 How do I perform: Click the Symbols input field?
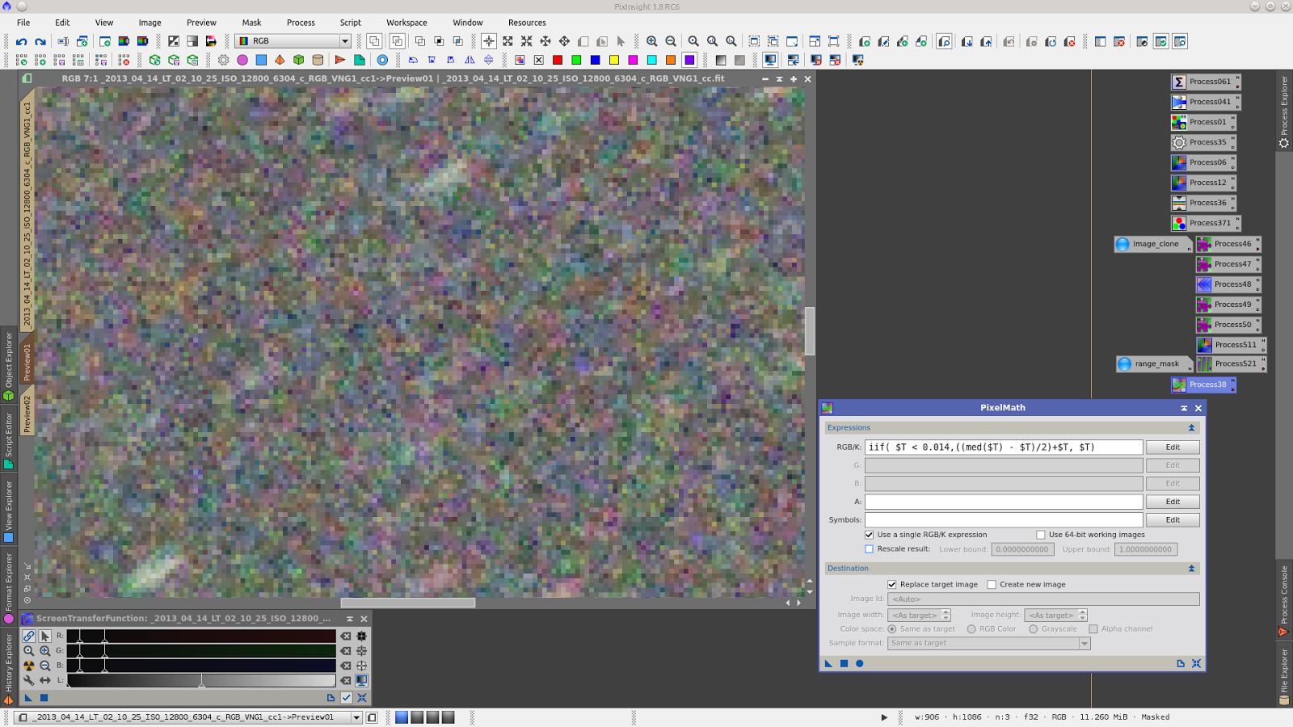coord(1004,520)
